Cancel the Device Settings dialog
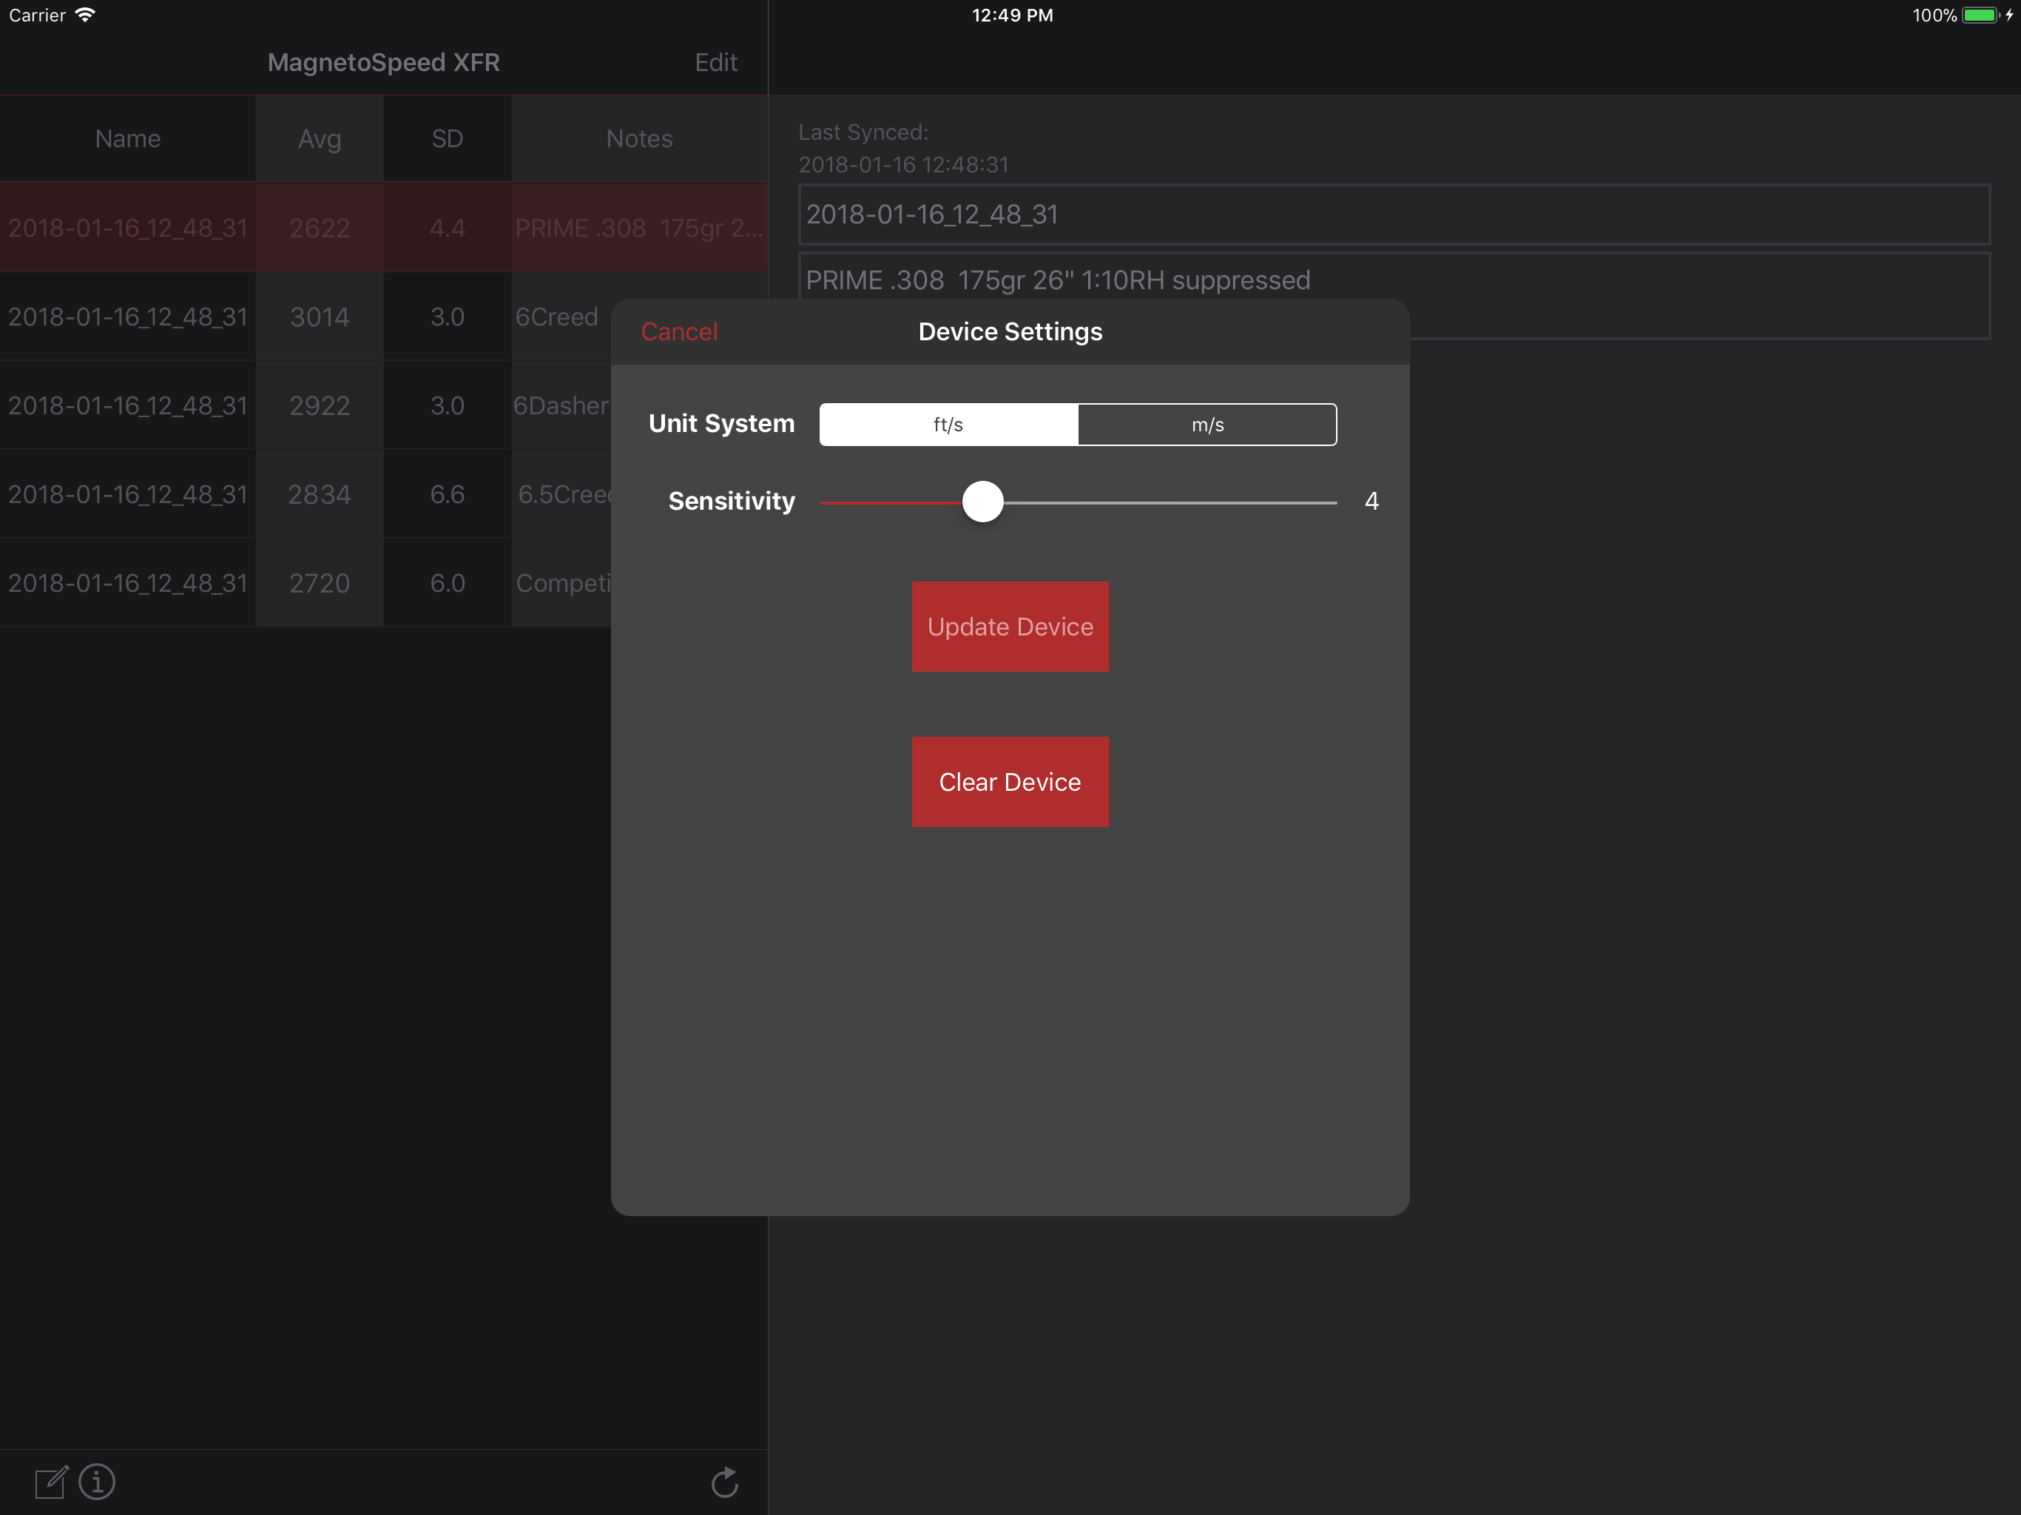Image resolution: width=2021 pixels, height=1515 pixels. coord(679,331)
